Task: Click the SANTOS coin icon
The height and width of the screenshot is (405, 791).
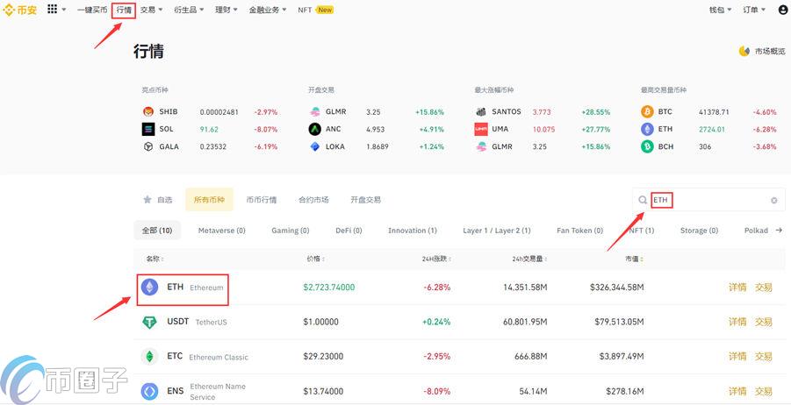Action: coord(481,112)
